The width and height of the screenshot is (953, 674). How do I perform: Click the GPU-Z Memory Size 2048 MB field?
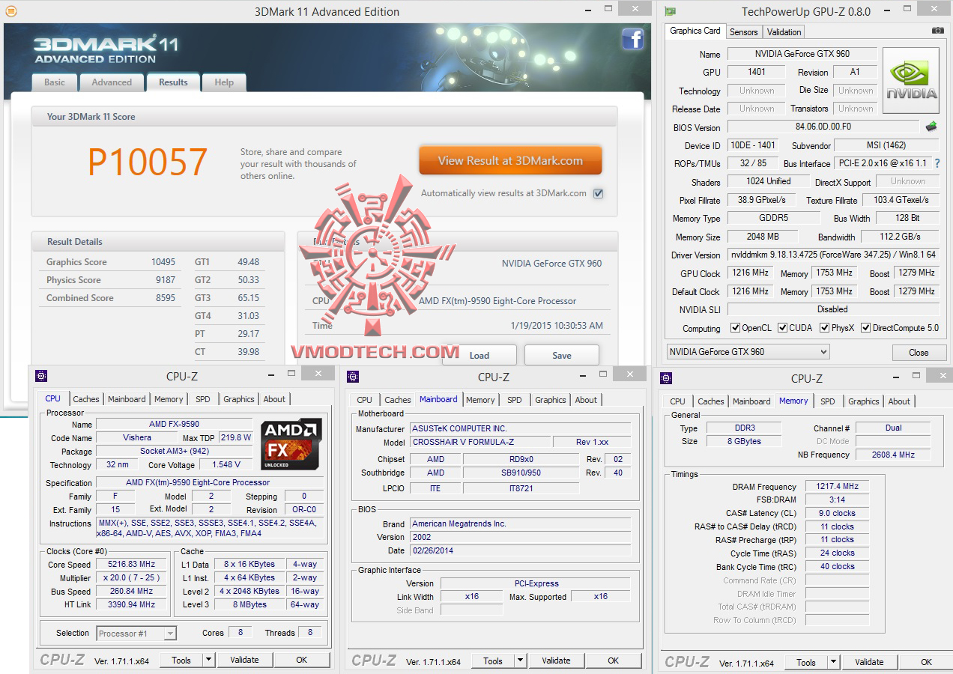click(x=763, y=237)
